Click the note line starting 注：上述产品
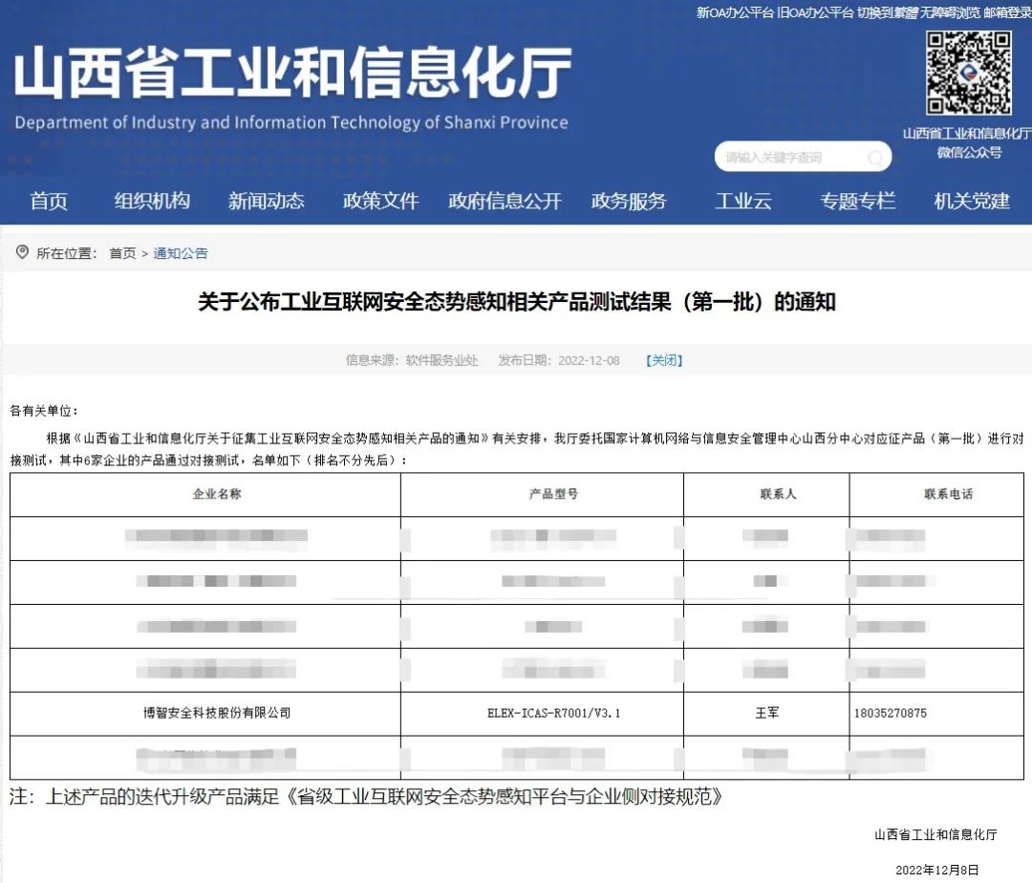Viewport: 1032px width, 883px height. (x=366, y=797)
